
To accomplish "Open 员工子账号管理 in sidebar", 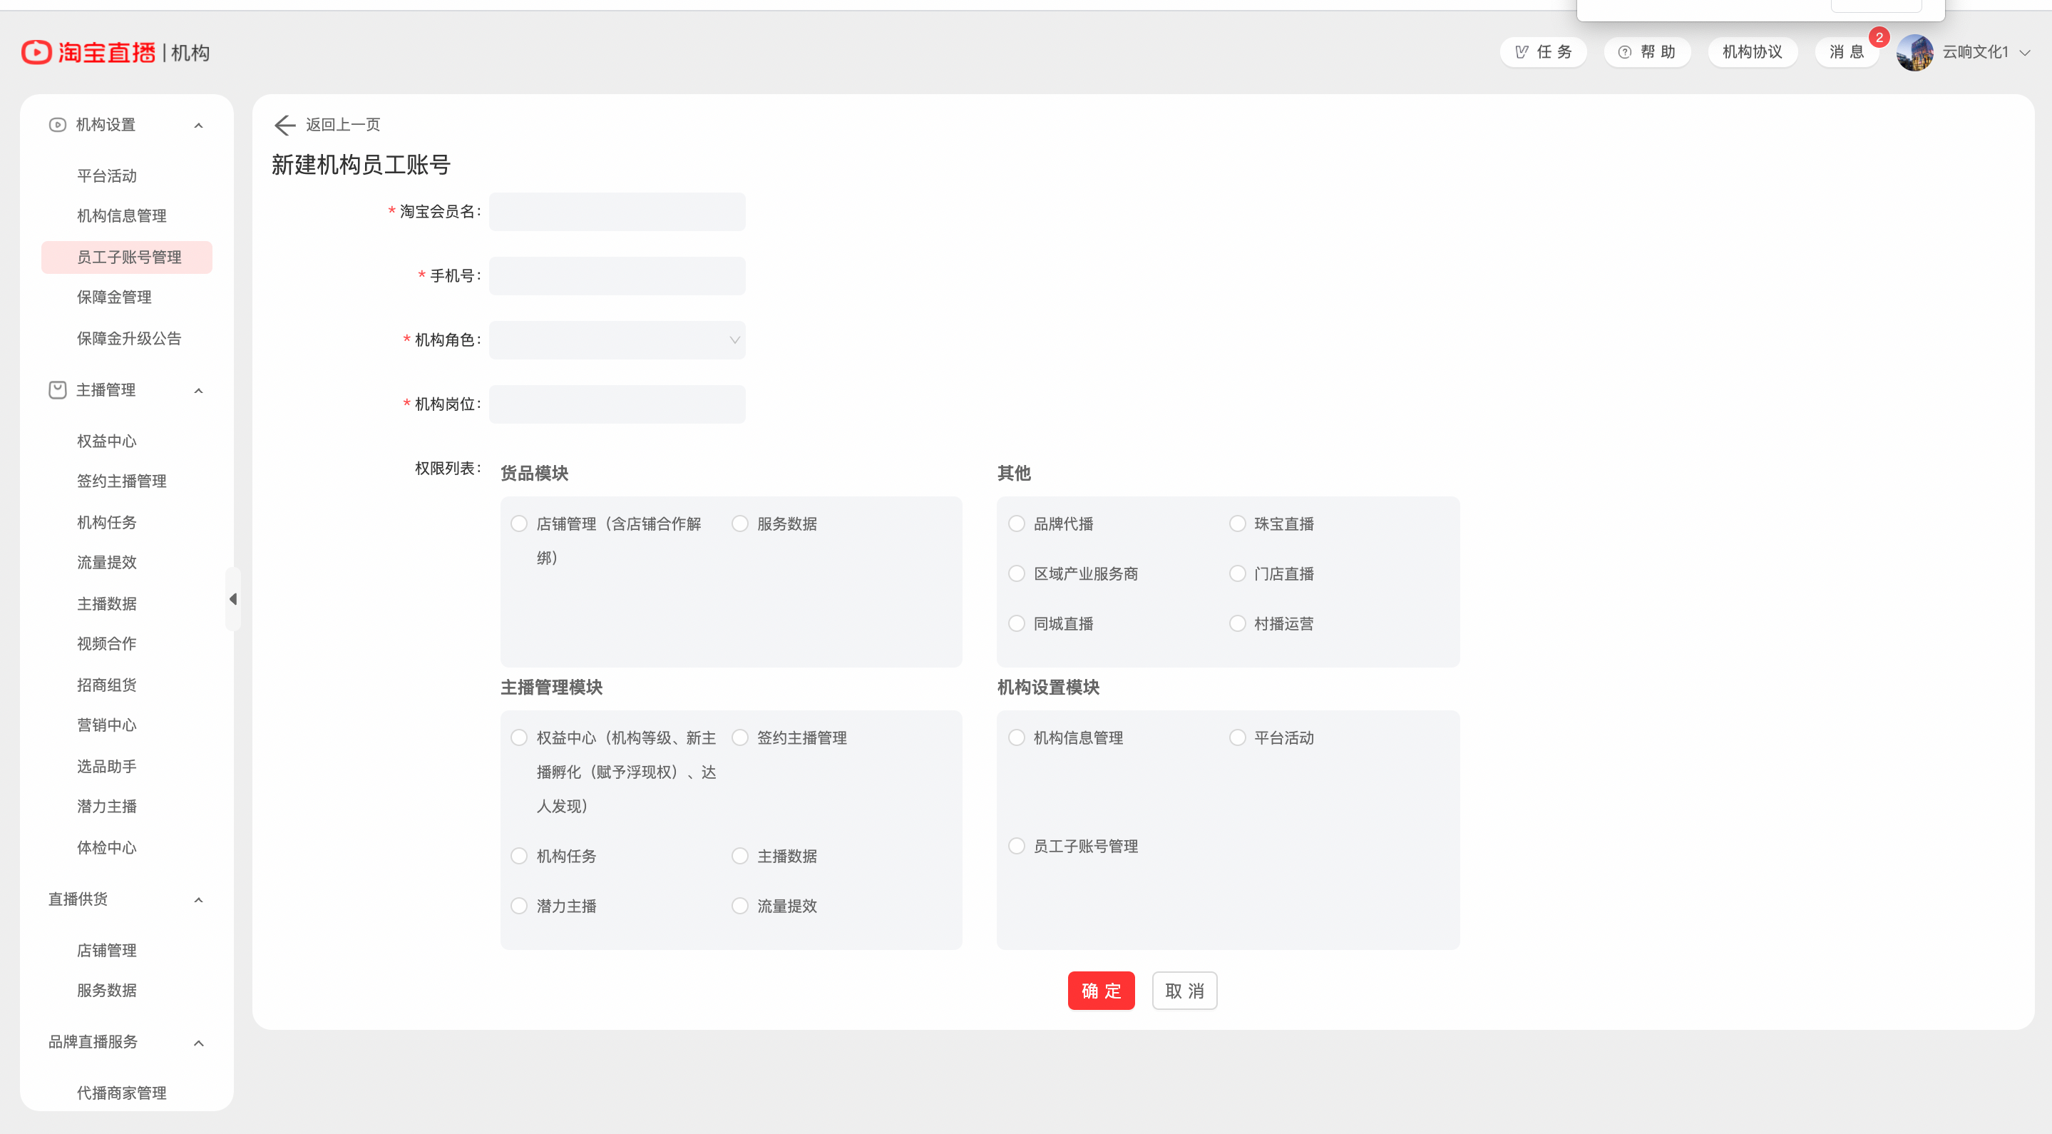I will pyautogui.click(x=128, y=257).
